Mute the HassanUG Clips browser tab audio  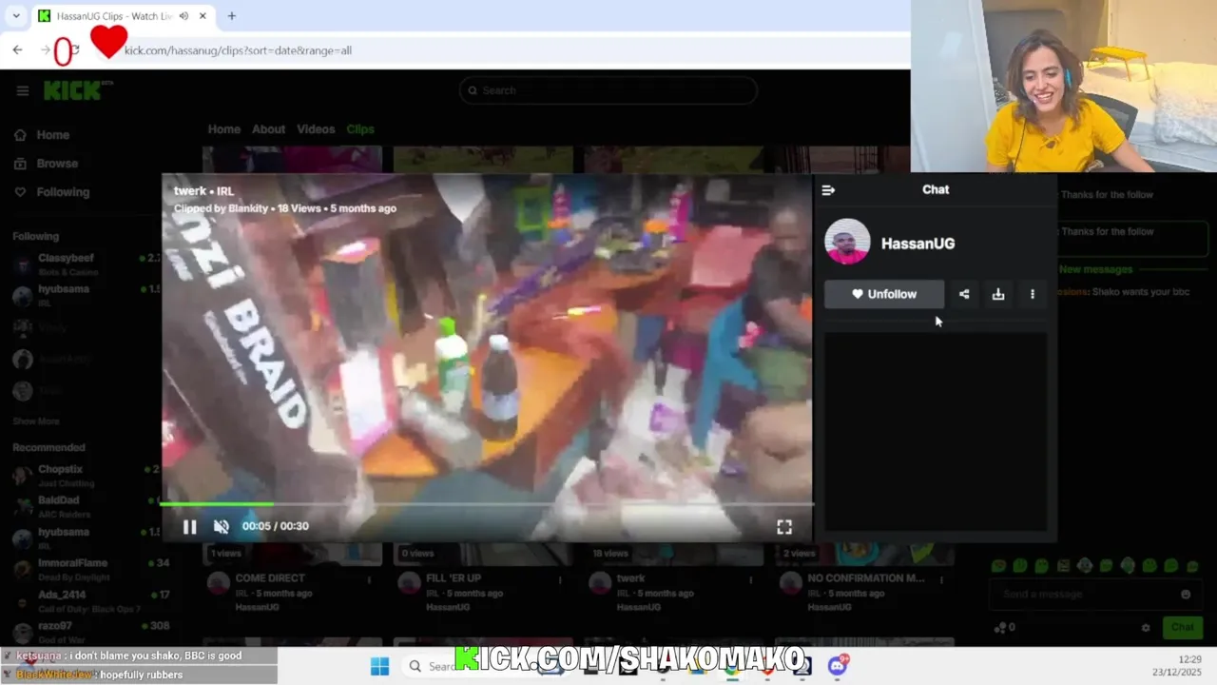[184, 16]
